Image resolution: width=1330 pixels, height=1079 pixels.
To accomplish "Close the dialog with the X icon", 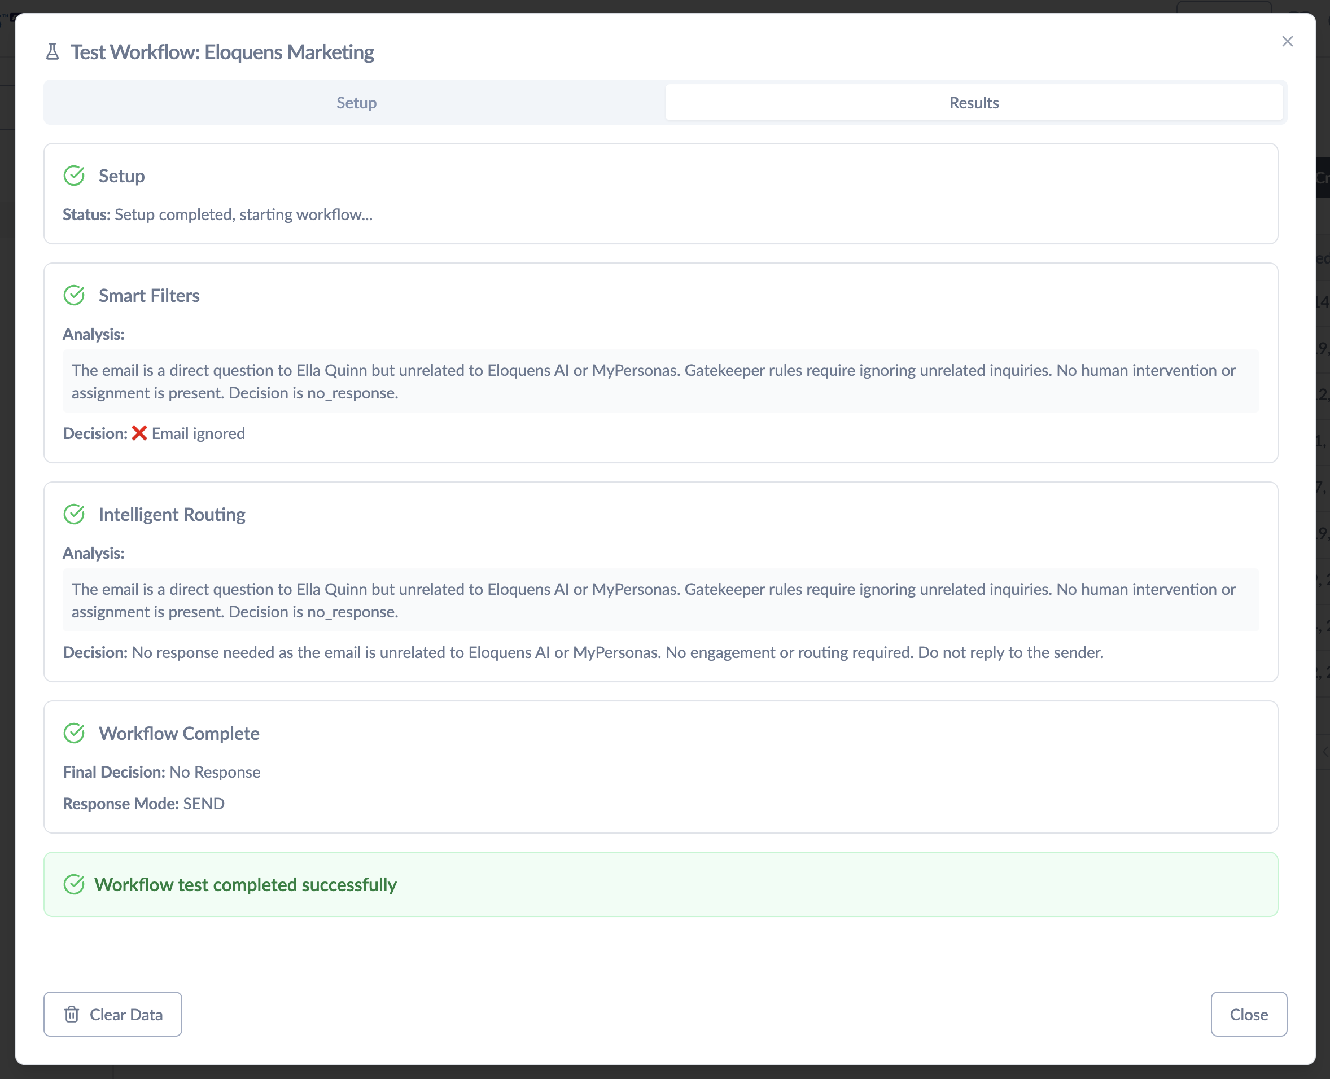I will click(1287, 42).
